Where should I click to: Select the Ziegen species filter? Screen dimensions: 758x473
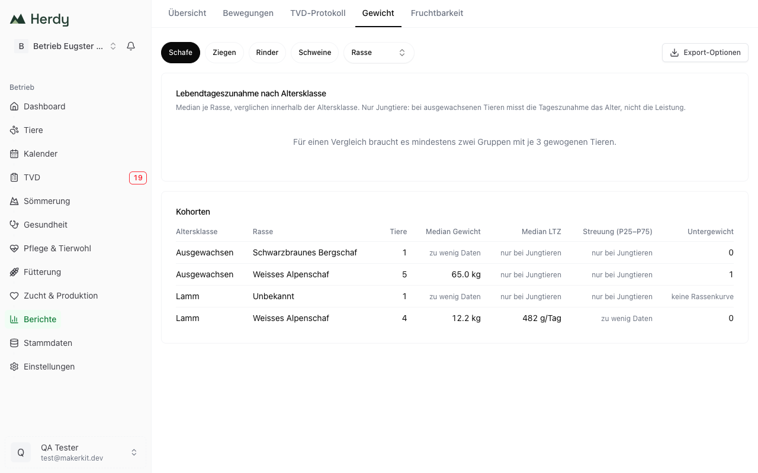(x=224, y=53)
